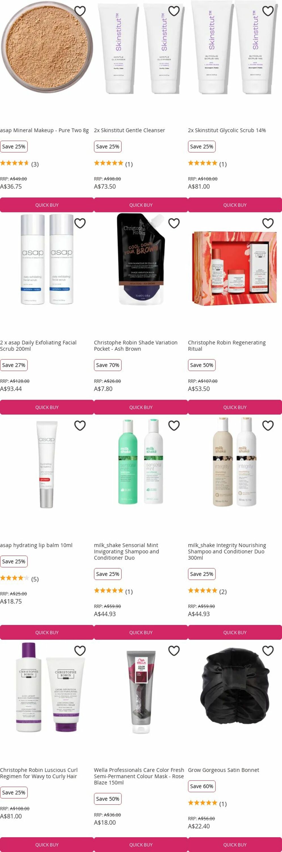This screenshot has height=852, width=282.
Task: Add Wella Color Fresh Mask to wishlist
Action: pos(174,651)
